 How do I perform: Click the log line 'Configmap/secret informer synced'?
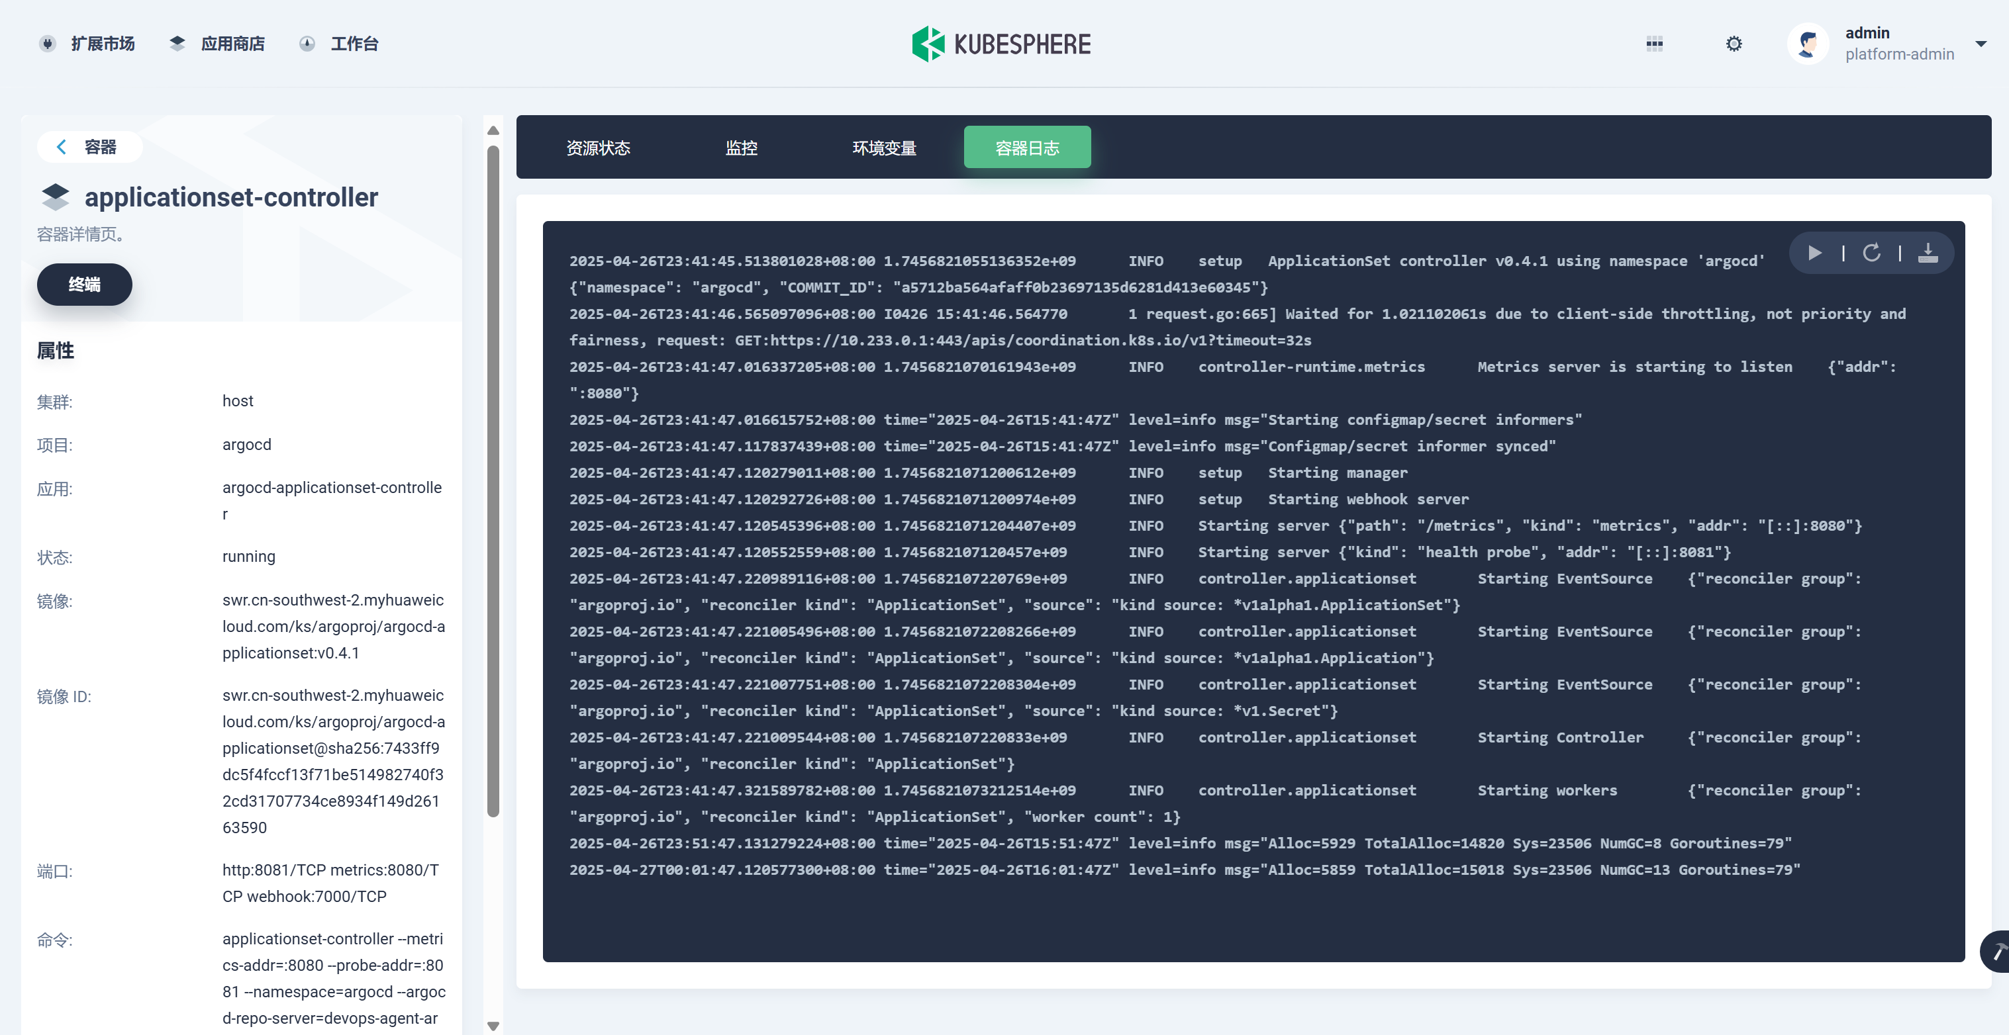point(1062,446)
